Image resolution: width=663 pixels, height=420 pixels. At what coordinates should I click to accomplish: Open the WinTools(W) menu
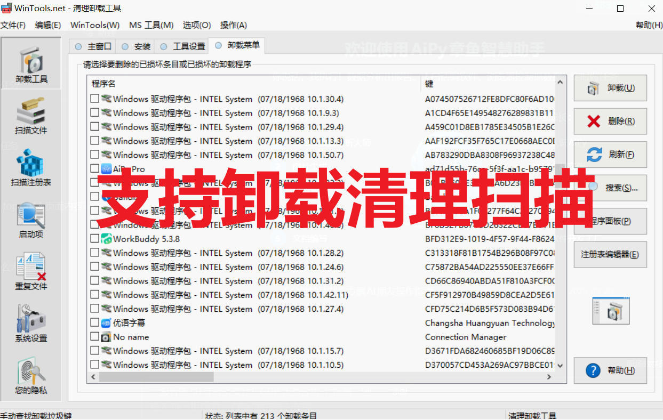(x=95, y=25)
